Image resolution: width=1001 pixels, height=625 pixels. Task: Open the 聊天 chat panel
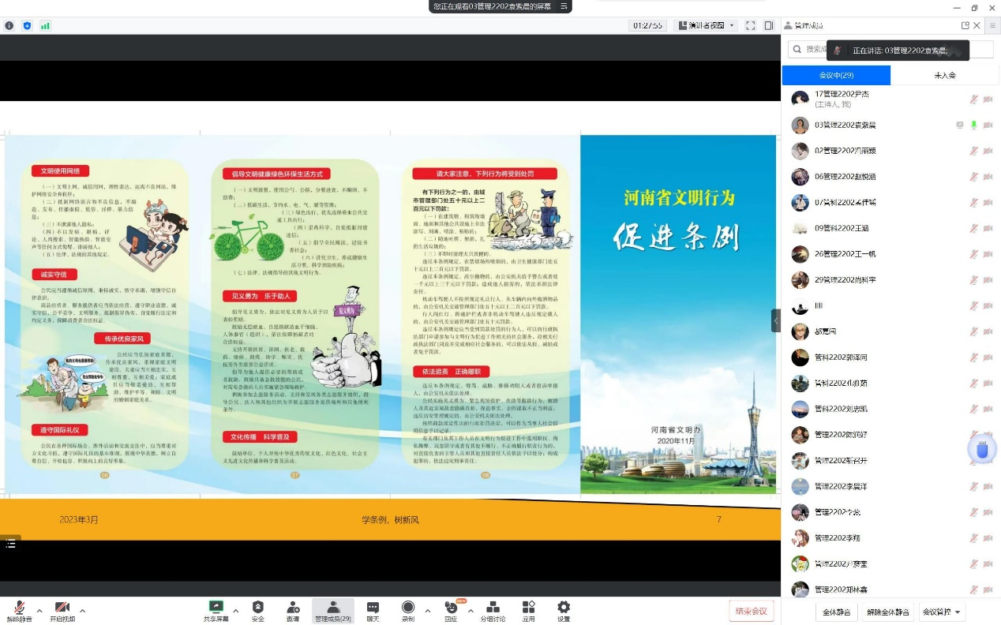click(x=373, y=610)
